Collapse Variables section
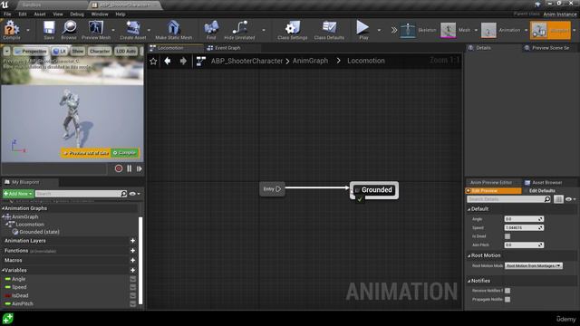The height and width of the screenshot is (326, 580). 4,270
